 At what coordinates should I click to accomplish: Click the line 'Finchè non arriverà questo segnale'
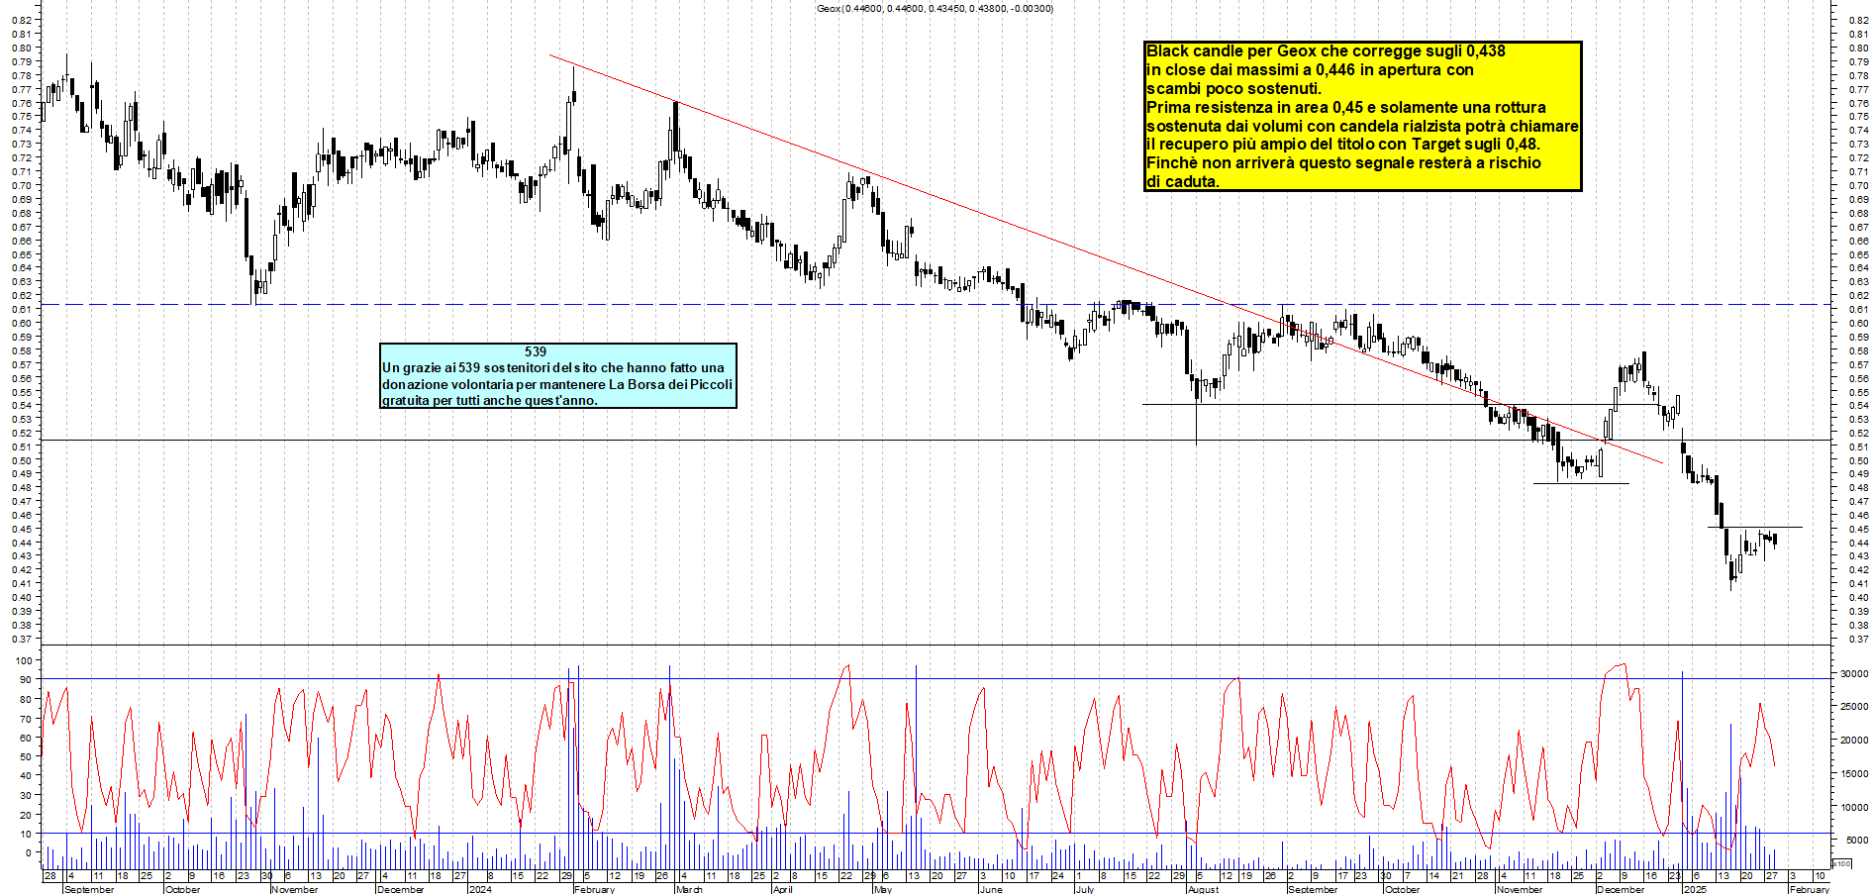[x=1343, y=162]
